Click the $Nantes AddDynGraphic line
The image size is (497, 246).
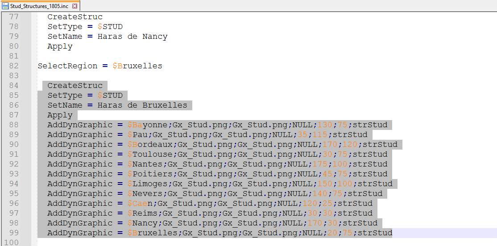pyautogui.click(x=217, y=164)
